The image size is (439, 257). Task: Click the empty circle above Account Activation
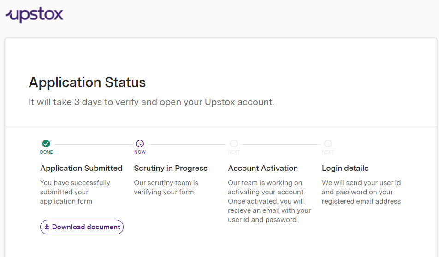point(234,144)
